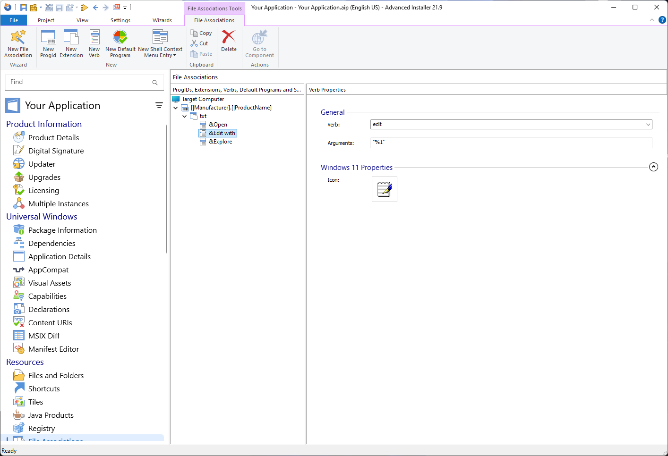668x456 pixels.
Task: Select the &Explore verb
Action: point(220,142)
